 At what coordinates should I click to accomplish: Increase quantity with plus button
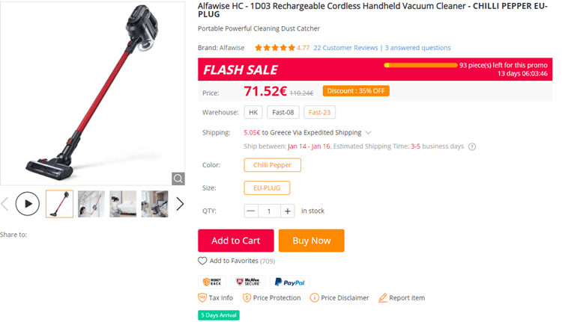288,211
